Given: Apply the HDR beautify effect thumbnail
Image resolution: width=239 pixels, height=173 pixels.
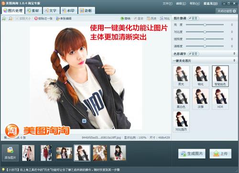Looking at the screenshot, I should 220,98.
